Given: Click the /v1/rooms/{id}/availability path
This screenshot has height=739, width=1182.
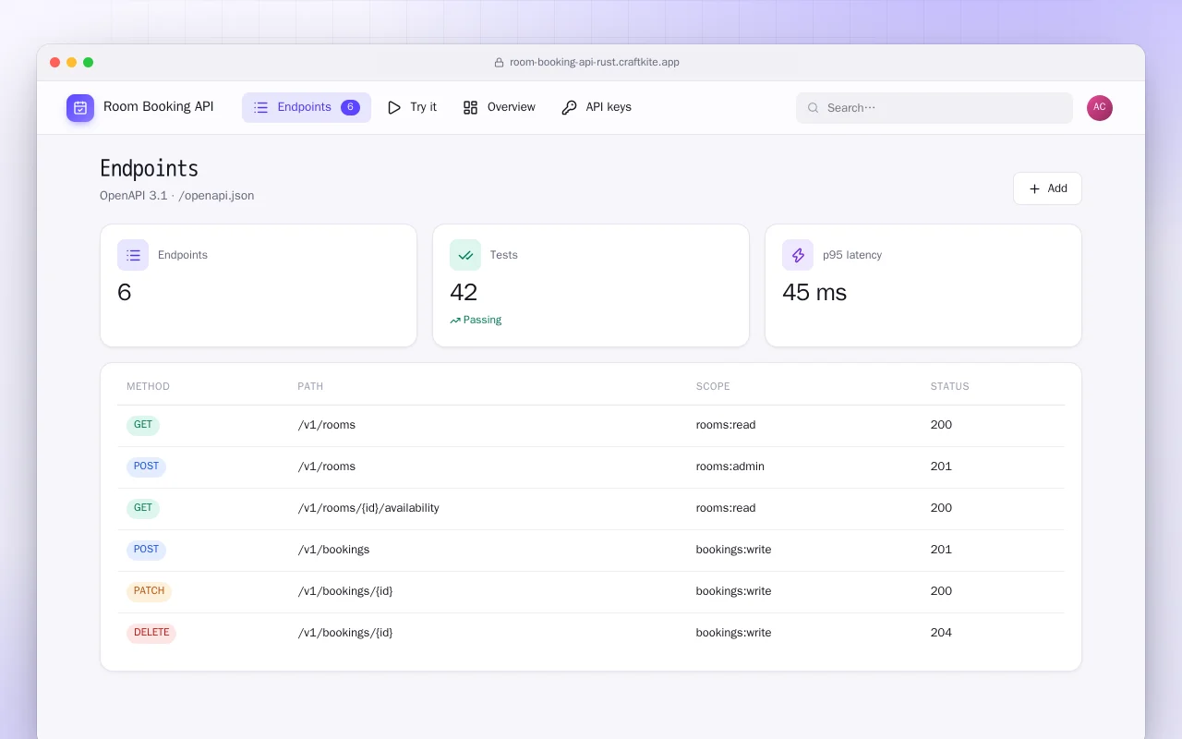Looking at the screenshot, I should coord(368,508).
